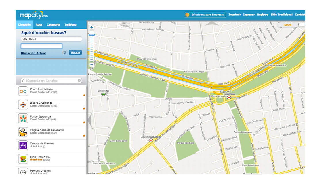The image size is (328, 184).
Task: Click the mapcity.com logo
Action: click(x=34, y=15)
